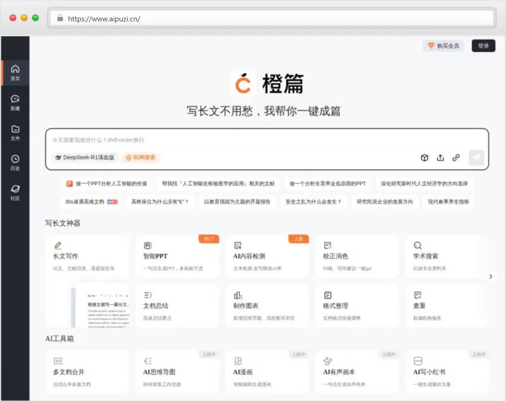Click the upload file icon in the input box
Screen dimensions: 506x401
pos(440,157)
